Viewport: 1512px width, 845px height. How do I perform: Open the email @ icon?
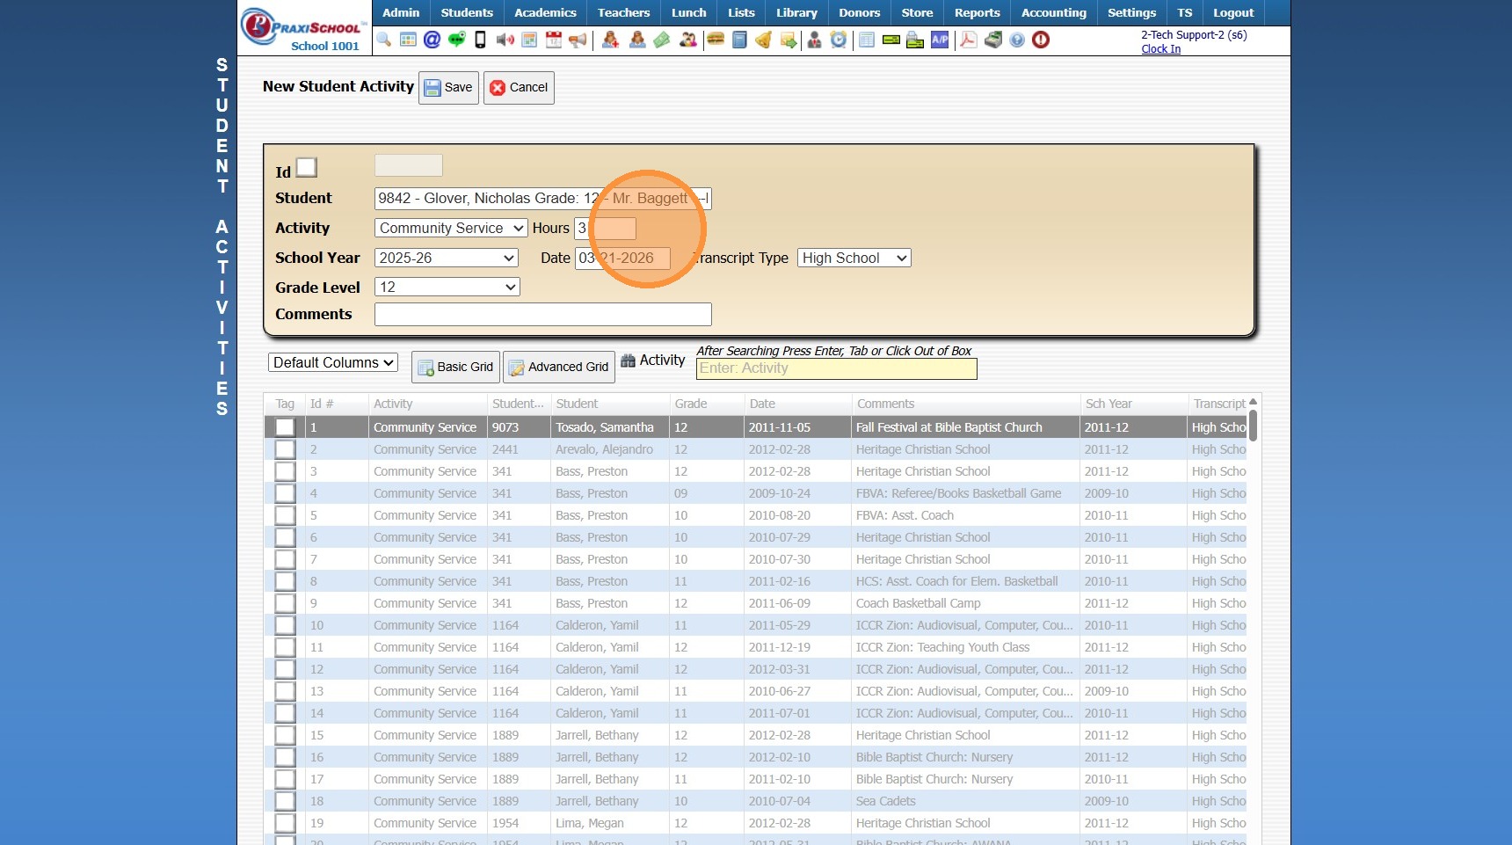pyautogui.click(x=432, y=40)
